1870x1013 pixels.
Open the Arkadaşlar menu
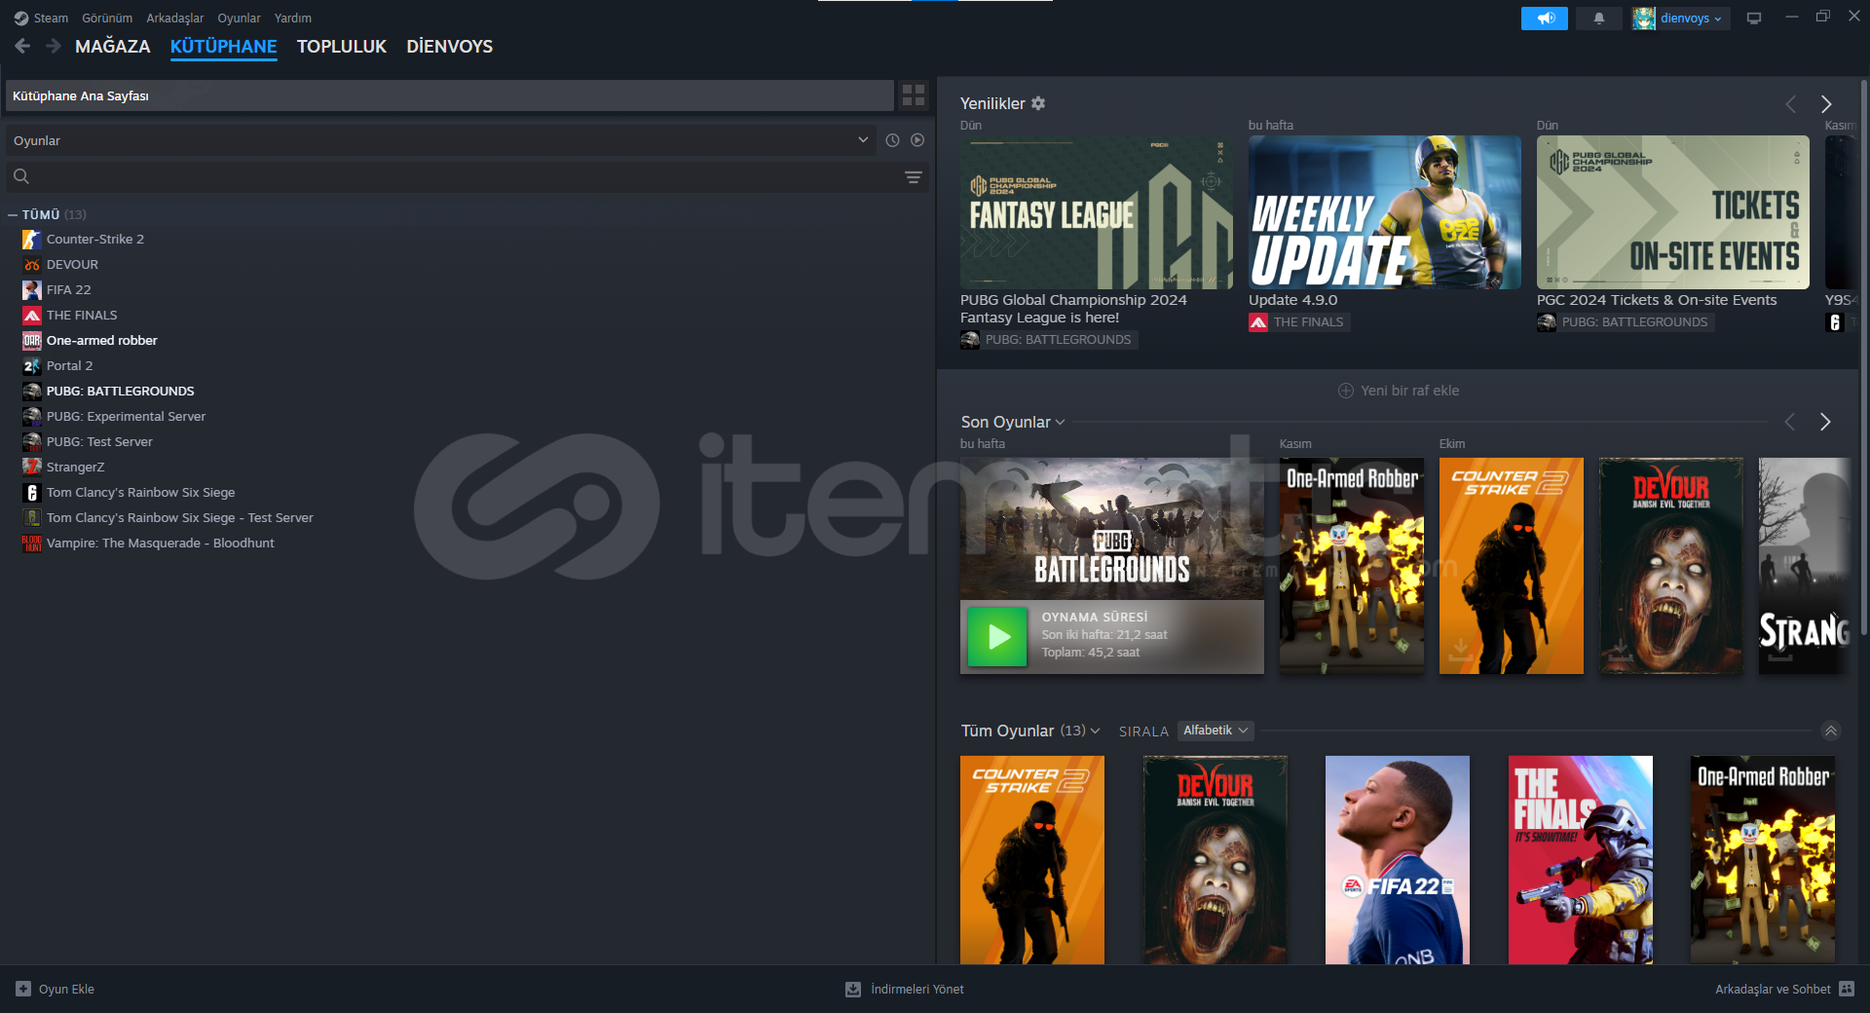click(x=175, y=19)
